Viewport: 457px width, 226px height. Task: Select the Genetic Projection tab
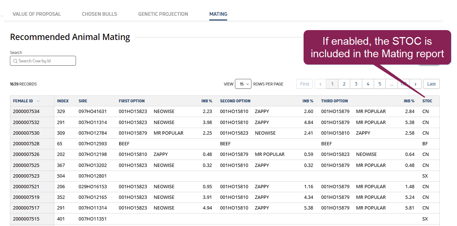click(x=163, y=14)
